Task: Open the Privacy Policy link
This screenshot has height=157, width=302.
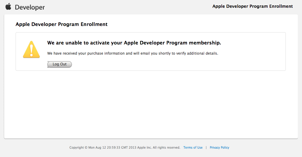Action: pyautogui.click(x=219, y=147)
